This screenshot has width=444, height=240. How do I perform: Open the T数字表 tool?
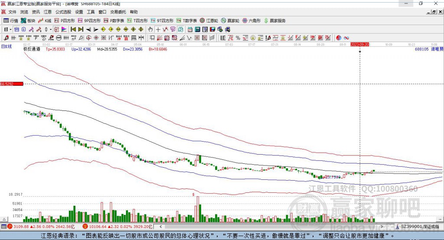coord(186,21)
